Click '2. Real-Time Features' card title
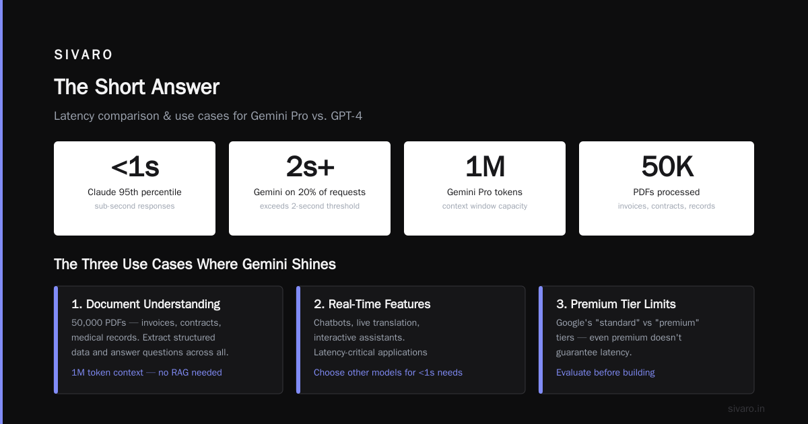The height and width of the screenshot is (424, 808). point(372,304)
